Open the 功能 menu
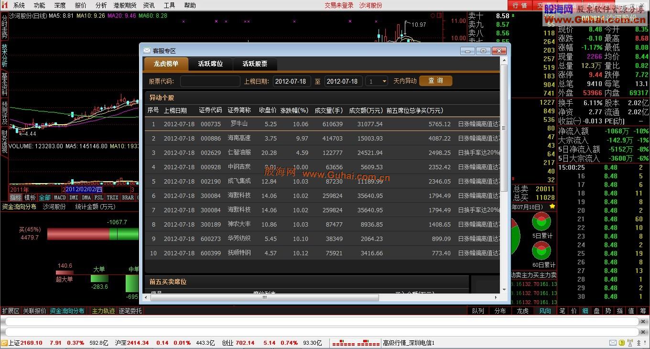This screenshot has width=650, height=349. (40, 5)
